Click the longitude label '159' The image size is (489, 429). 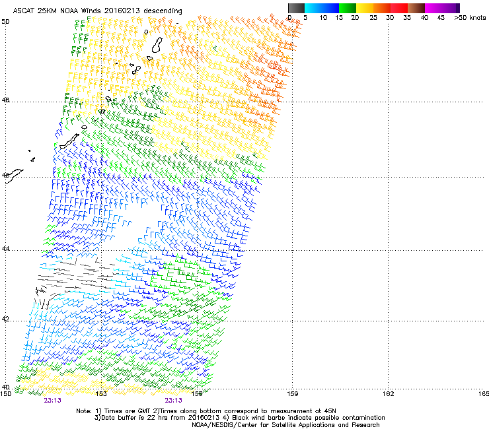tap(292, 394)
